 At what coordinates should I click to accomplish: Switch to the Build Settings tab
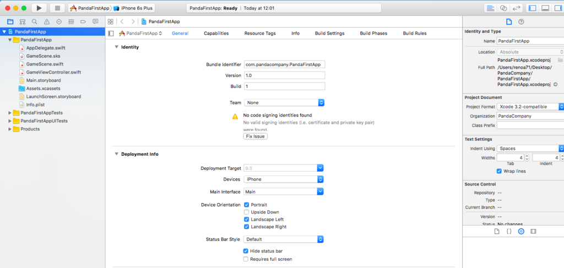click(x=329, y=34)
